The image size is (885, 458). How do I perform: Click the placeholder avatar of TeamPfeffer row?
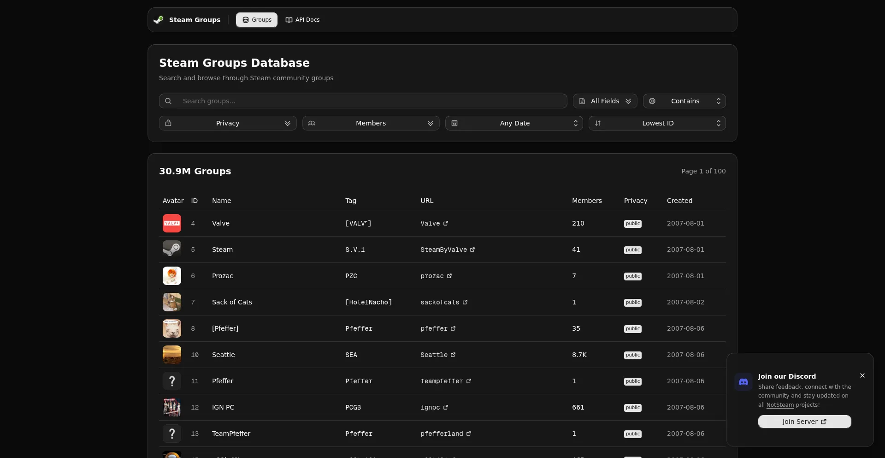point(172,434)
